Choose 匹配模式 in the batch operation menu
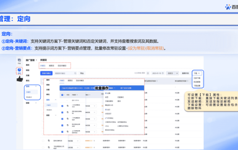 point(121,97)
